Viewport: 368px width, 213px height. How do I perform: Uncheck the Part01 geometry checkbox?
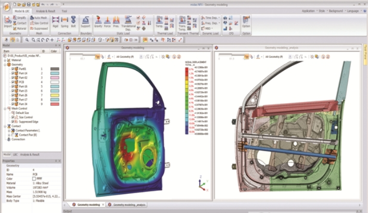click(x=13, y=69)
